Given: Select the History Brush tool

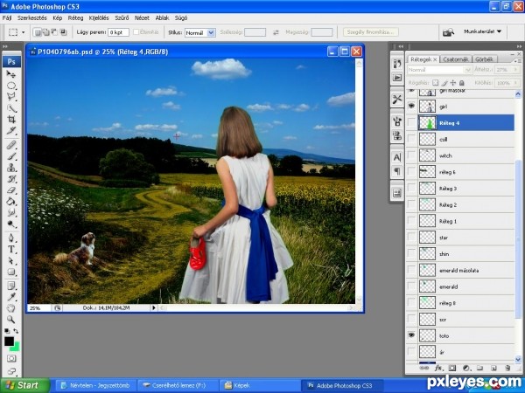Looking at the screenshot, I should click(11, 179).
